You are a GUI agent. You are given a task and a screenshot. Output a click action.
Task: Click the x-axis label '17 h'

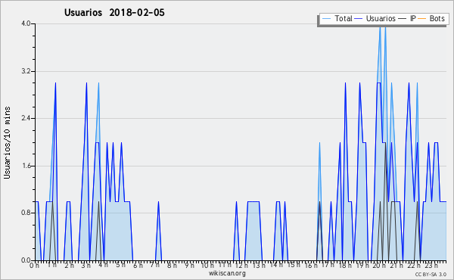point(328,265)
